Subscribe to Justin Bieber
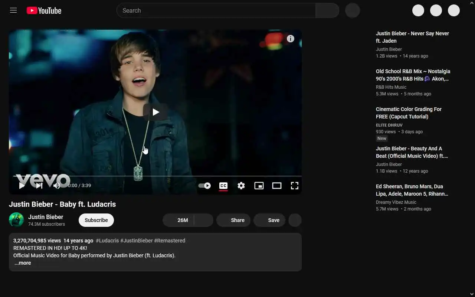The width and height of the screenshot is (475, 297). click(x=96, y=220)
